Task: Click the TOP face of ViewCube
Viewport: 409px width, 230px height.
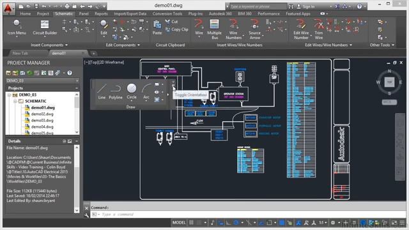Action: [x=389, y=82]
